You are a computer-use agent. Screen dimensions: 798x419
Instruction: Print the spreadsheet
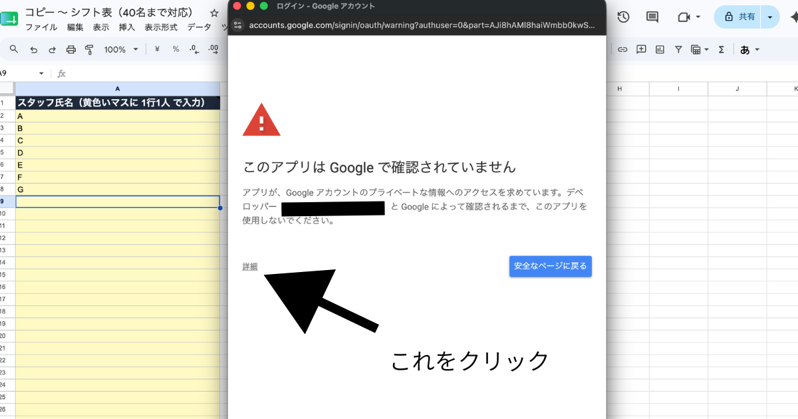[71, 49]
